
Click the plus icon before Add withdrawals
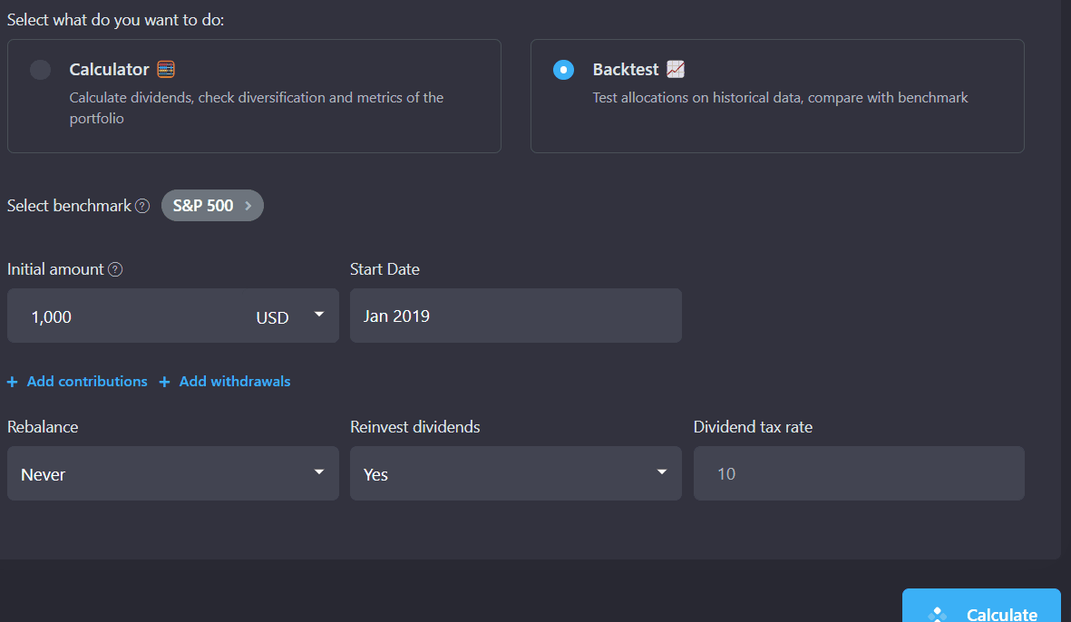point(165,381)
